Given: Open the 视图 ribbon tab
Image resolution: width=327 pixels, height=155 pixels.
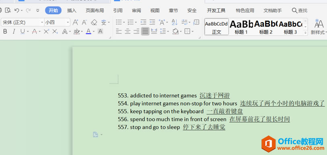Looking at the screenshot, I should (x=155, y=10).
